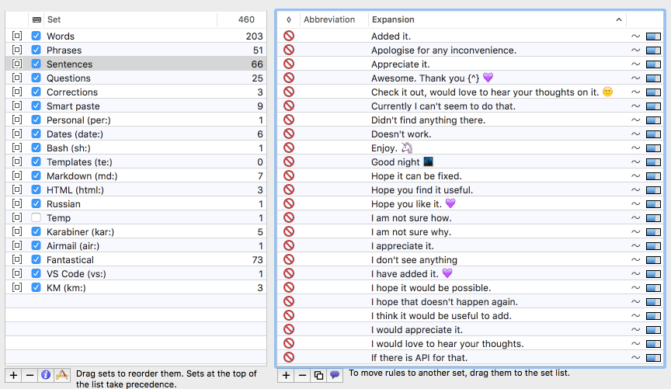Screen dimensions: 671x389
Task: Click the blue bar icon for 'I hope it would be possible.'
Action: point(653,288)
